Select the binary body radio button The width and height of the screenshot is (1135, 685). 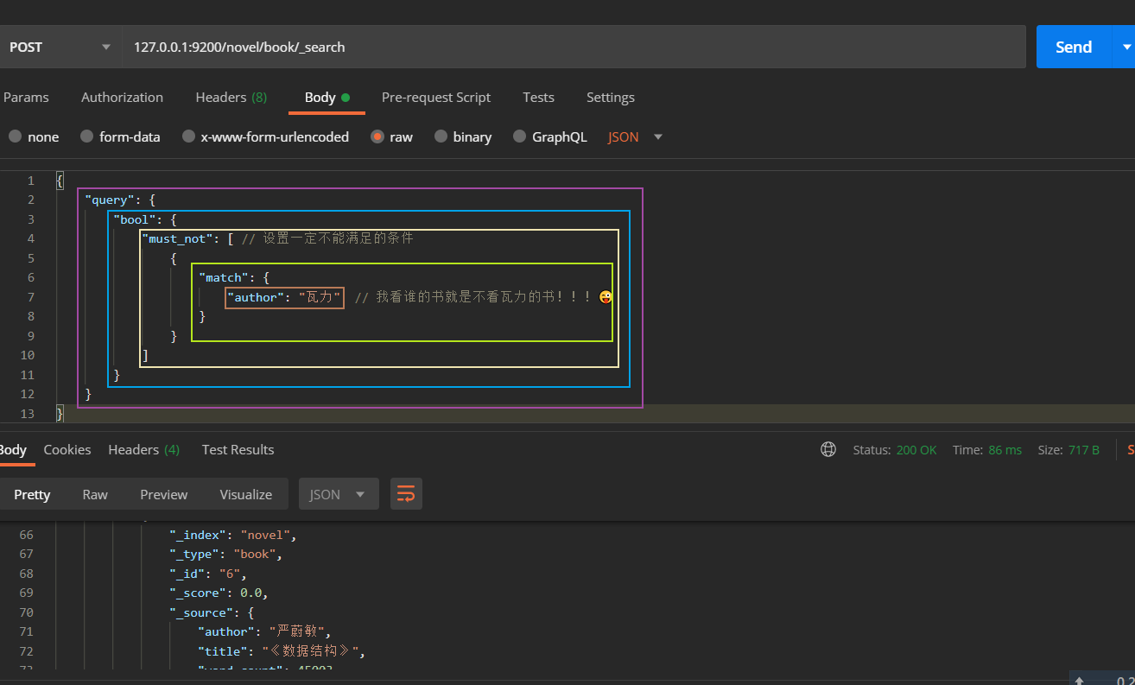[x=441, y=136]
